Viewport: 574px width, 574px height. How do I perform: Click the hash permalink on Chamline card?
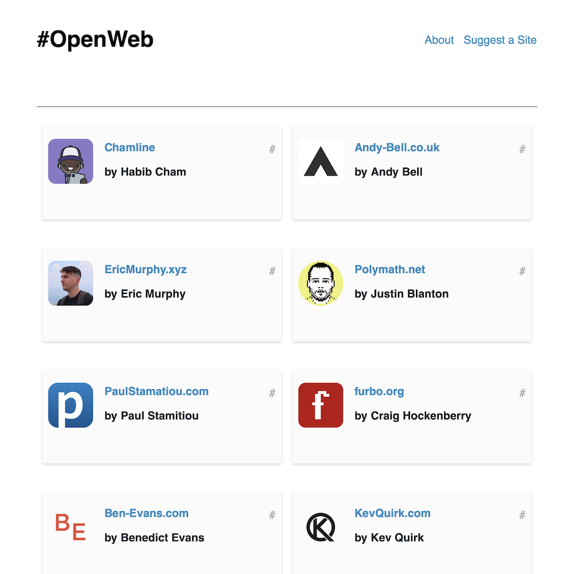click(x=272, y=149)
